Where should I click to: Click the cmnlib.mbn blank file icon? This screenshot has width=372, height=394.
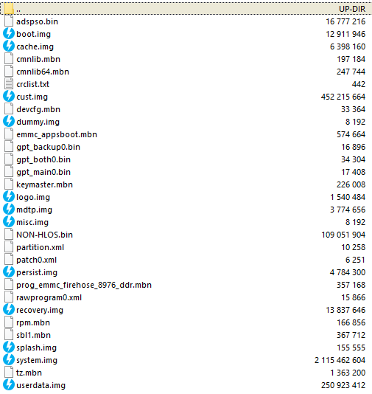9,59
